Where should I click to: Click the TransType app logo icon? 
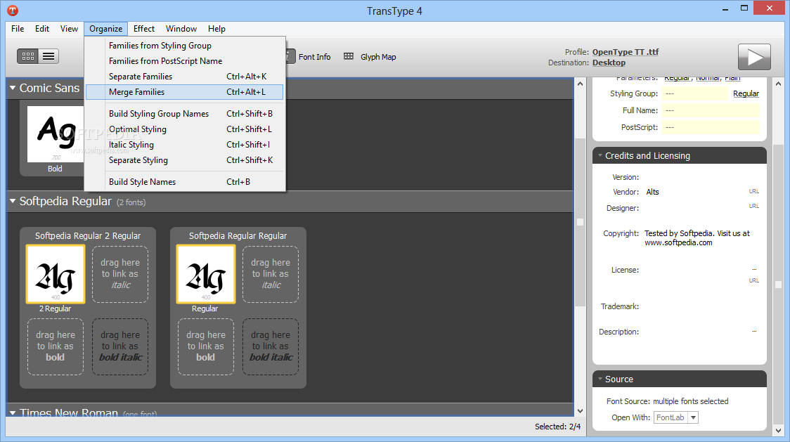[x=13, y=10]
